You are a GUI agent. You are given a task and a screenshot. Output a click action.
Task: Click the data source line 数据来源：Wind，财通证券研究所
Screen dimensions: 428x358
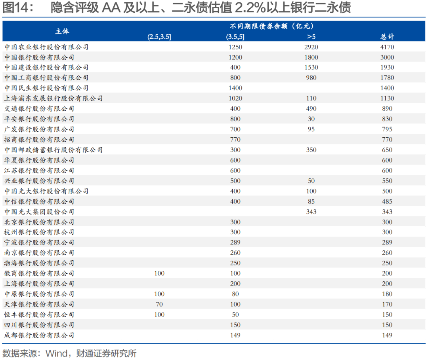[69, 353]
